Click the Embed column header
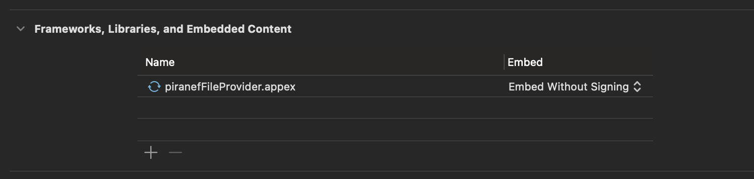754x179 pixels. coord(525,62)
